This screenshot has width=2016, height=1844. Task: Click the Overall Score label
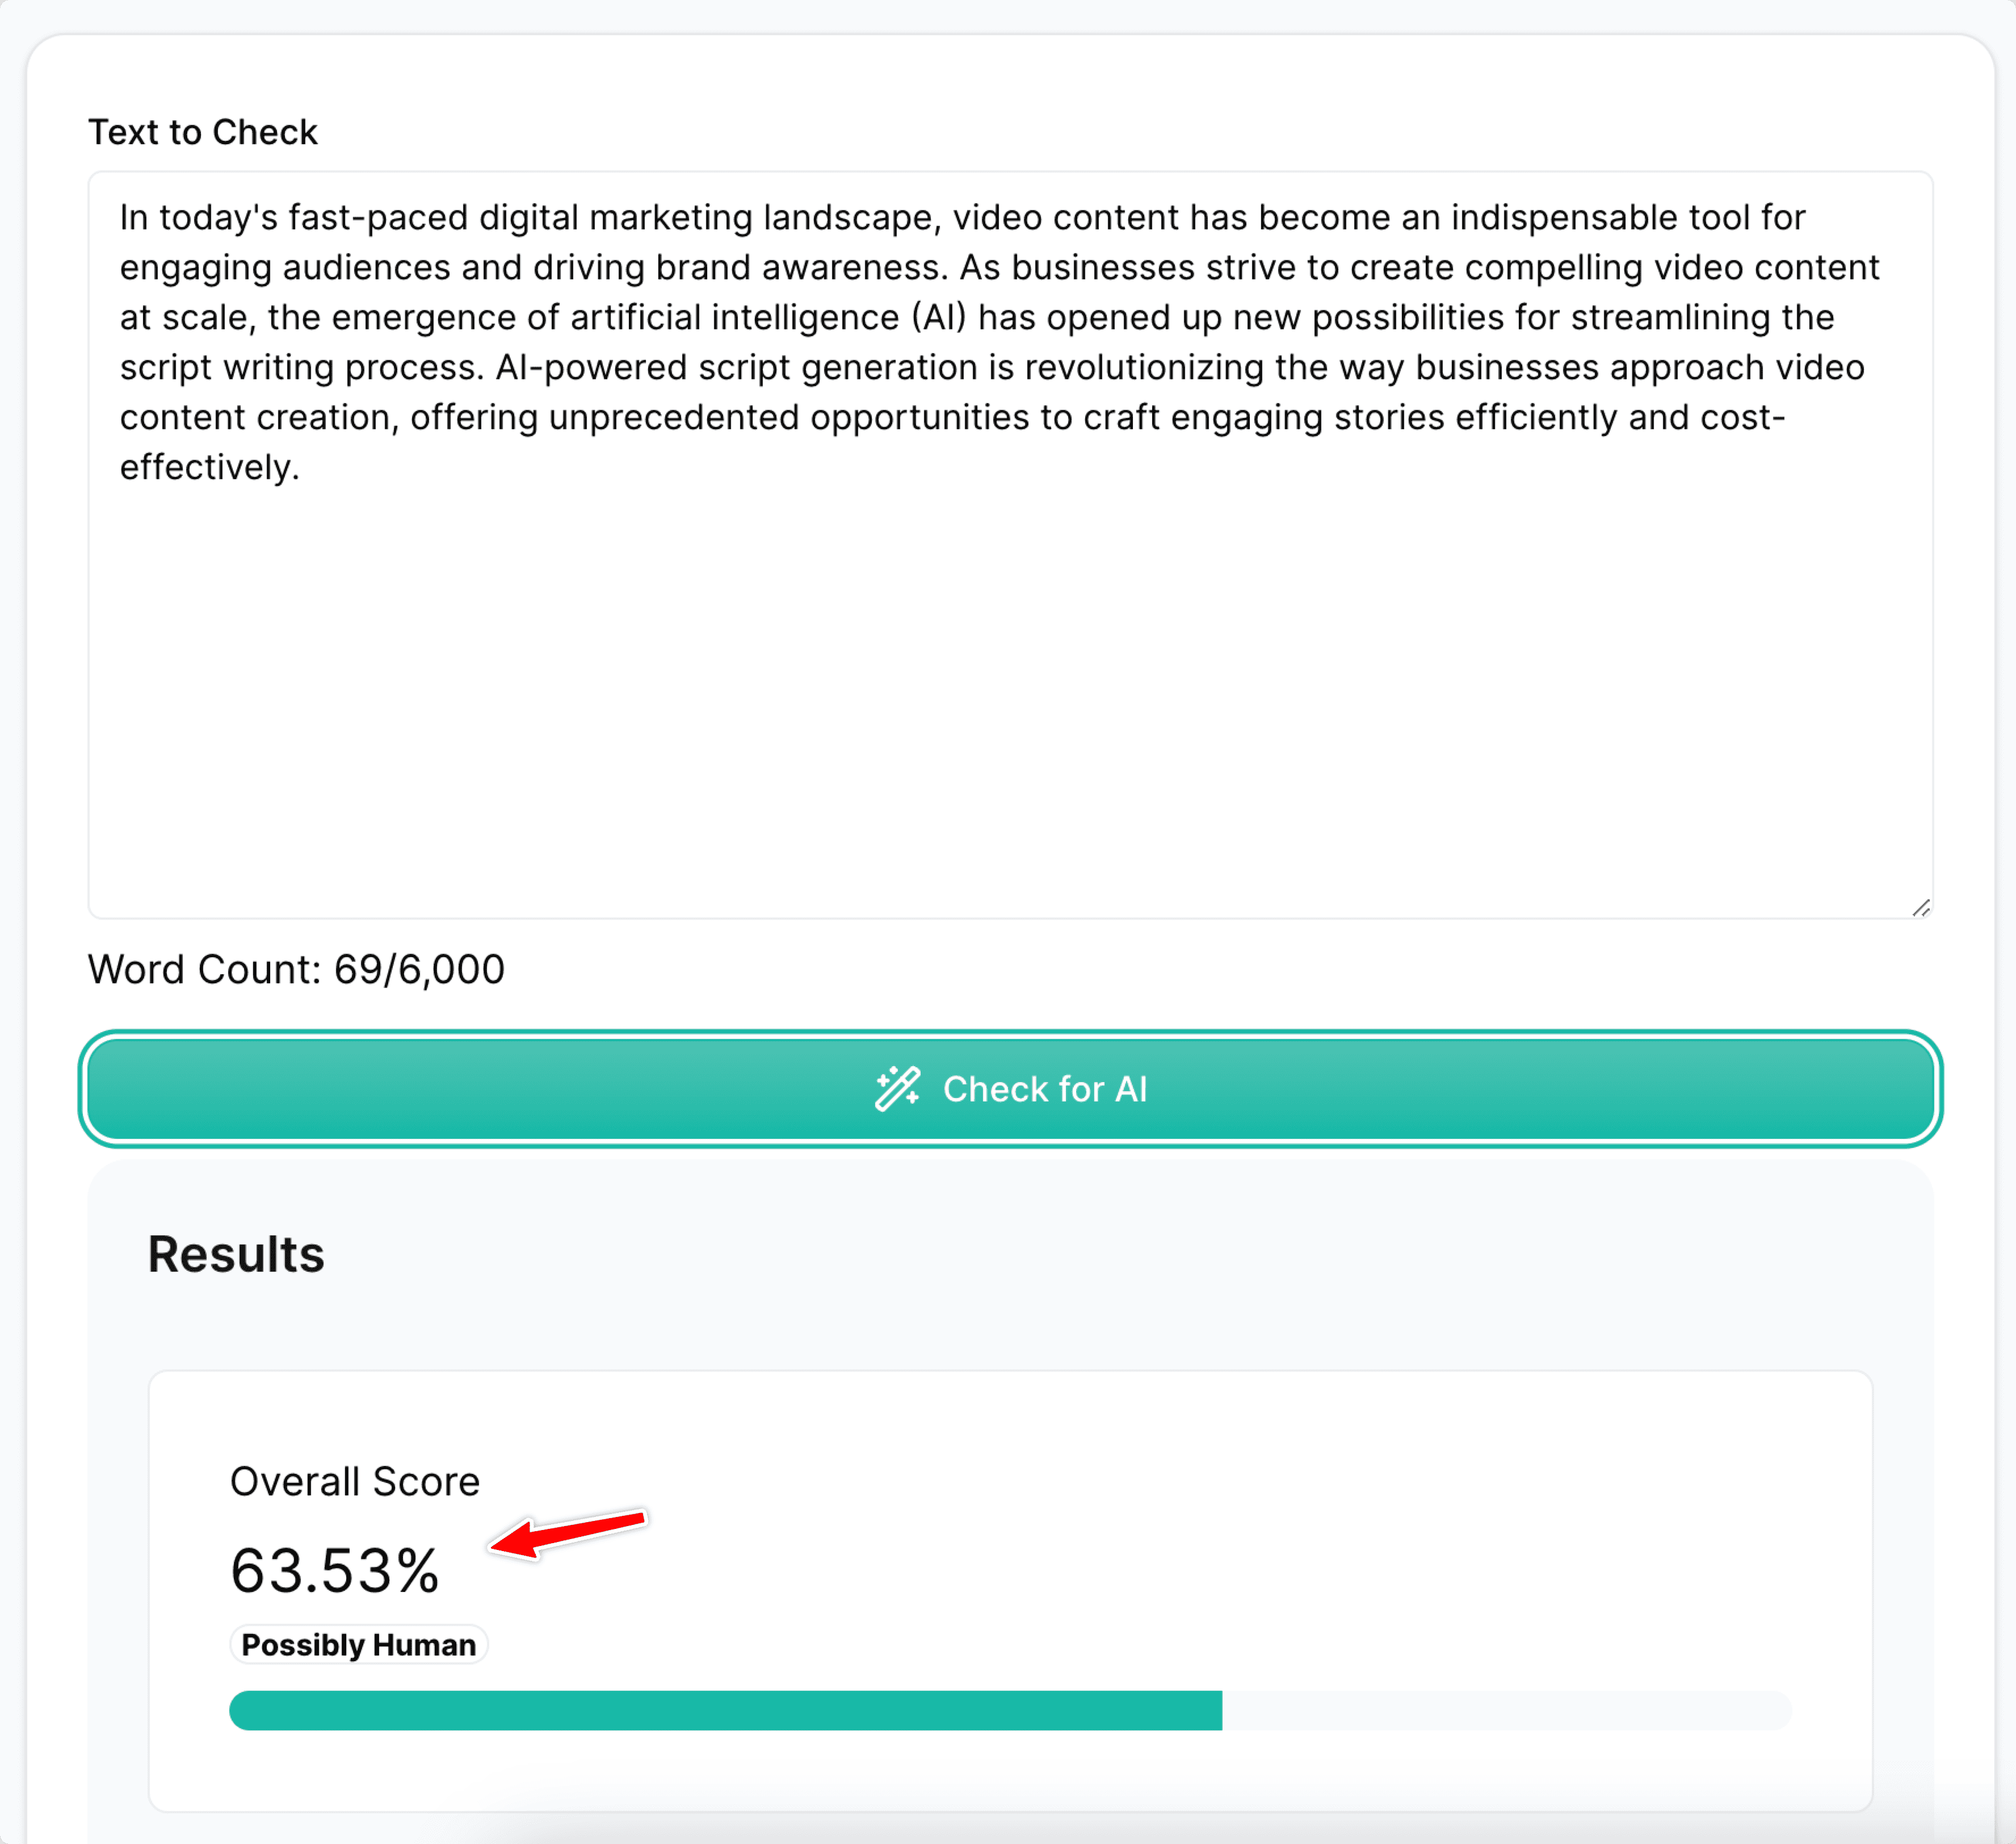pyautogui.click(x=355, y=1482)
